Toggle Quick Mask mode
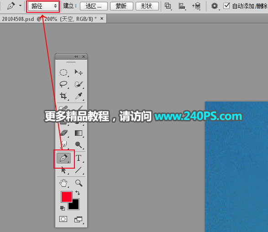This screenshot has width=268, height=232. 63,219
